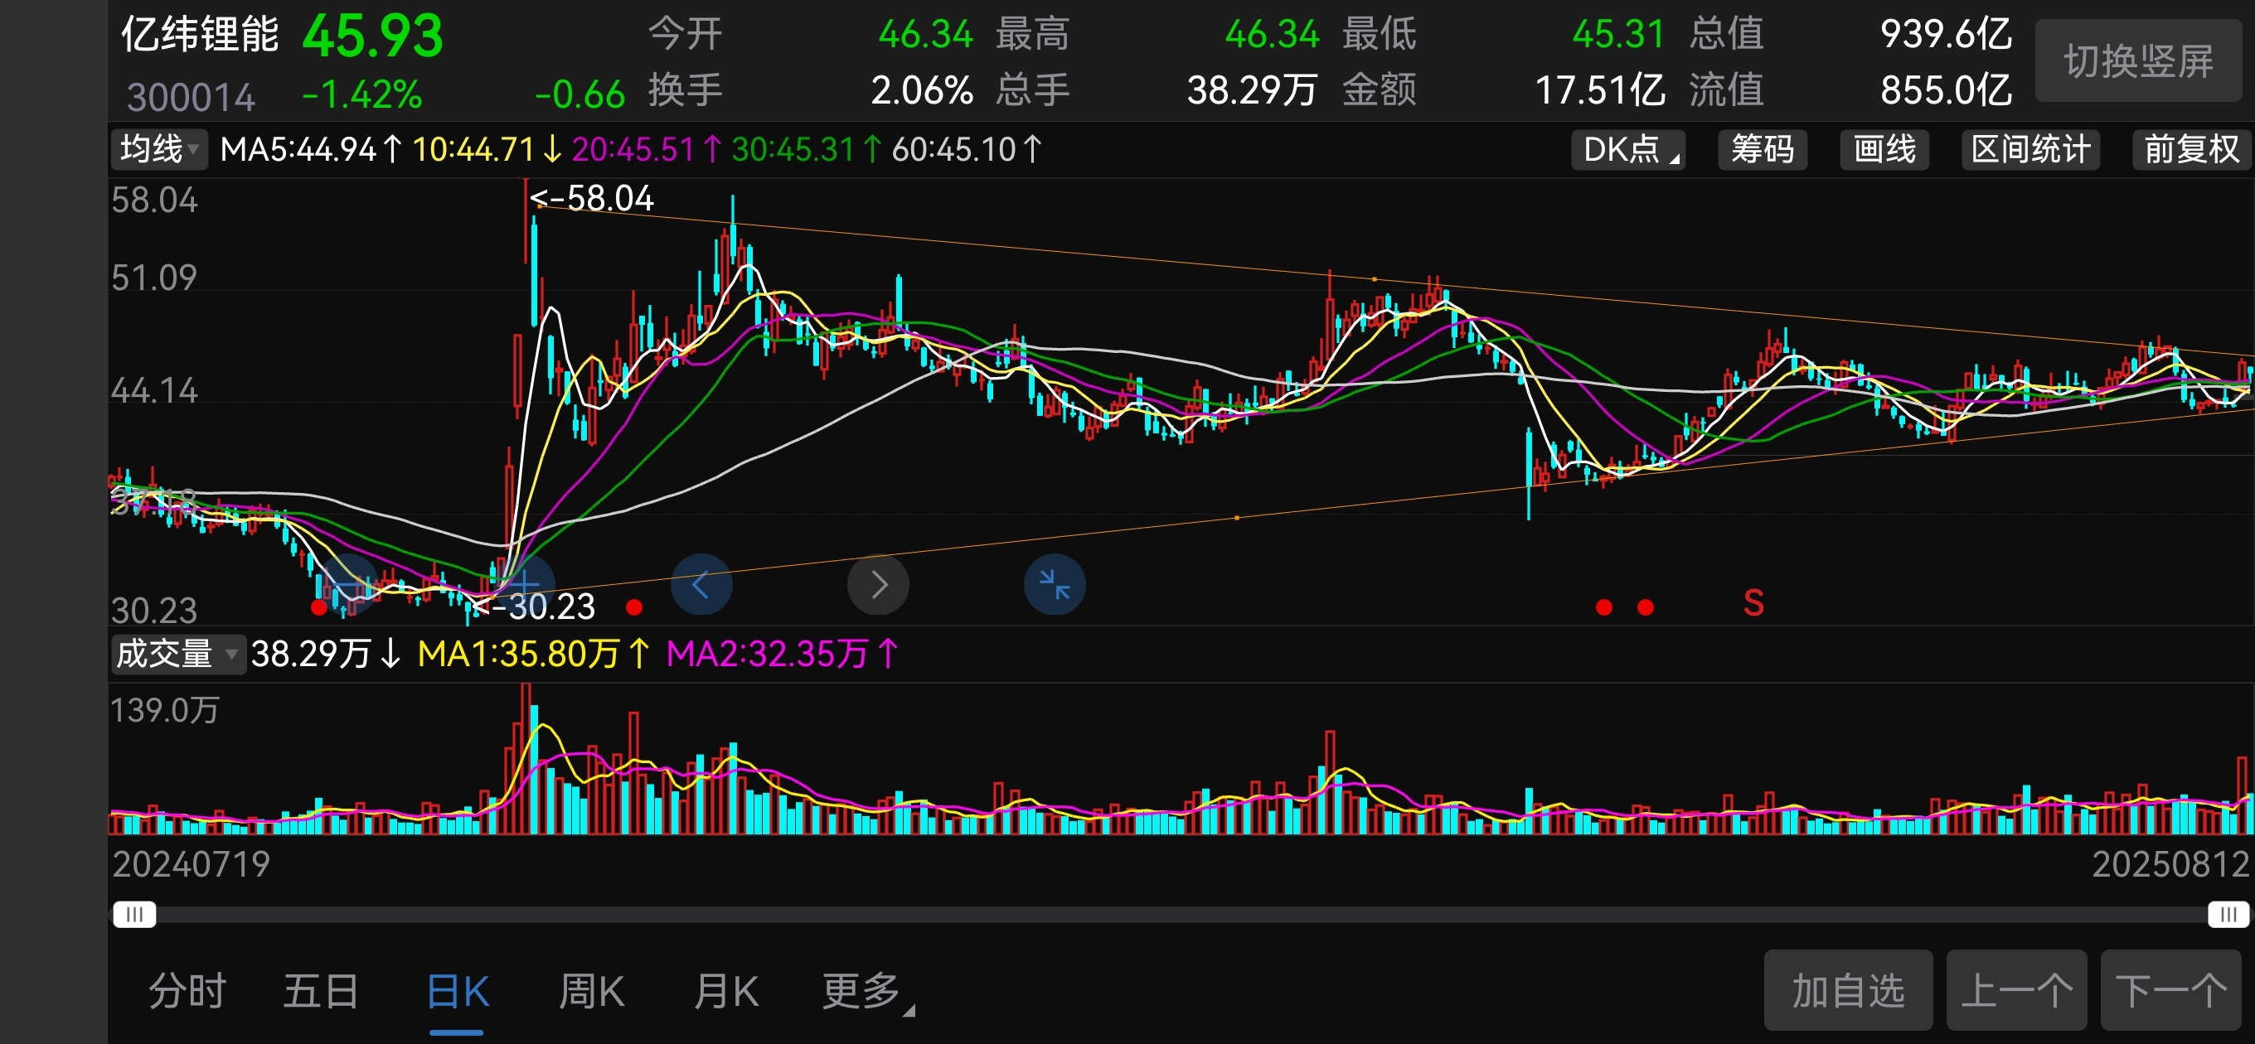Select the 月K tab
This screenshot has height=1044, width=2255.
[x=725, y=992]
